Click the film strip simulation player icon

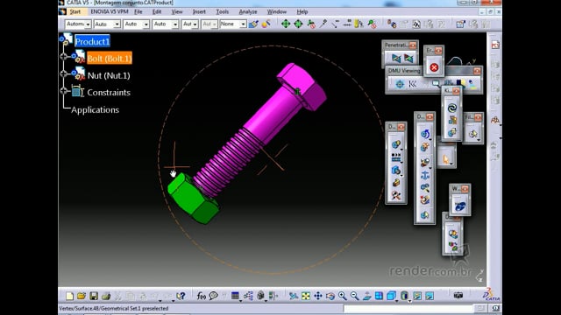coord(396,157)
